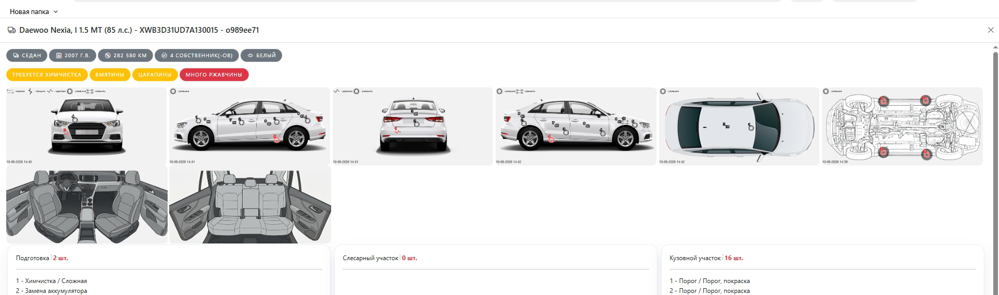Open the left side damage diagram thumbnail
This screenshot has width=999, height=295.
pos(249,126)
